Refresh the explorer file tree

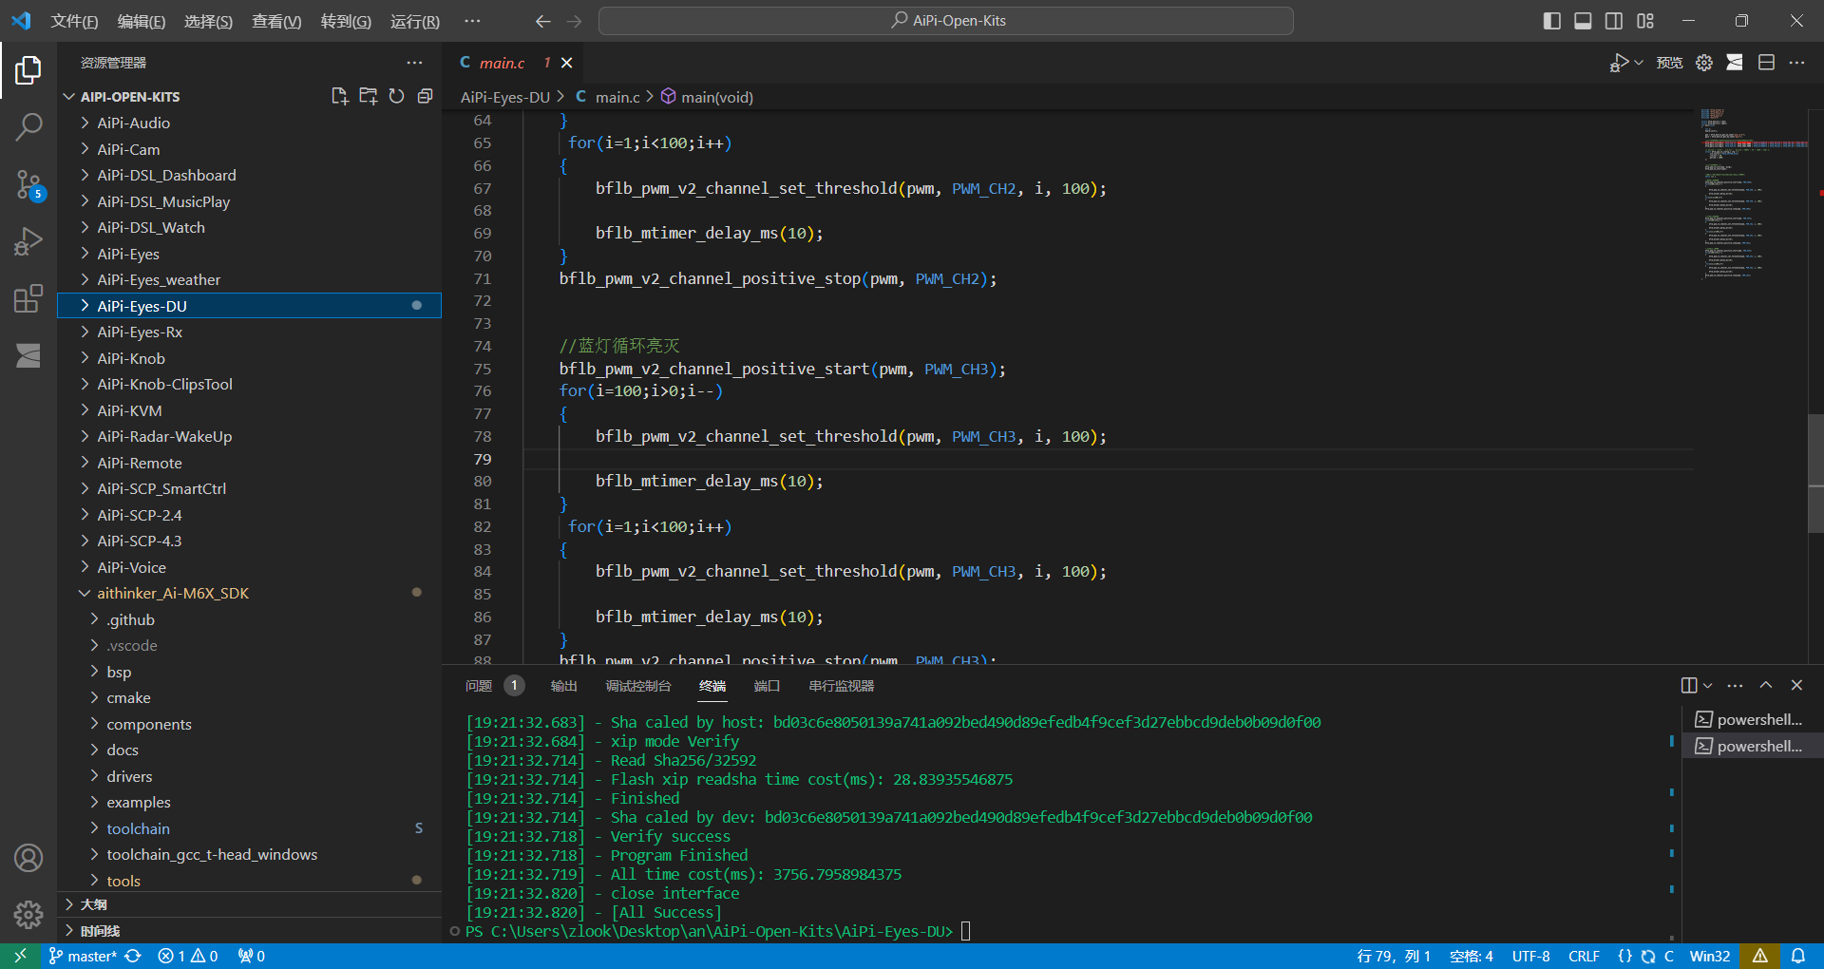tap(396, 96)
